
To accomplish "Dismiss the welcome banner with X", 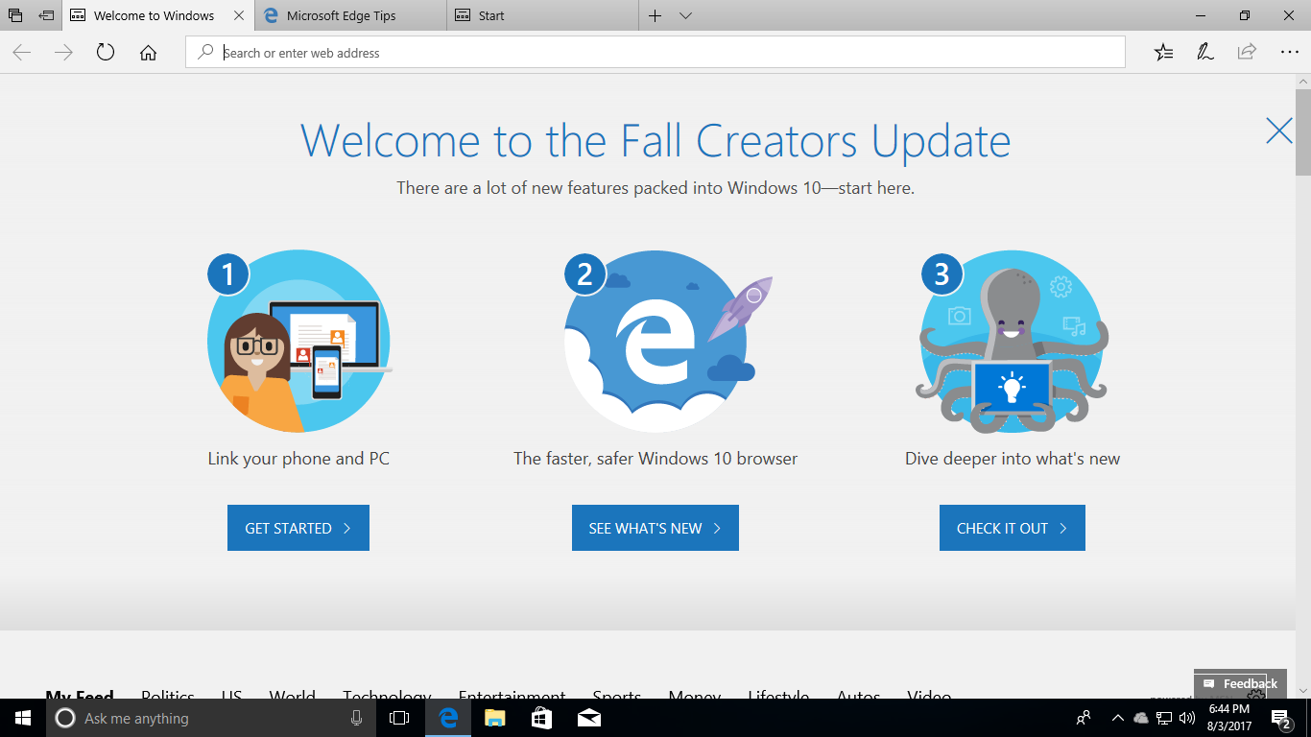I will coord(1279,131).
